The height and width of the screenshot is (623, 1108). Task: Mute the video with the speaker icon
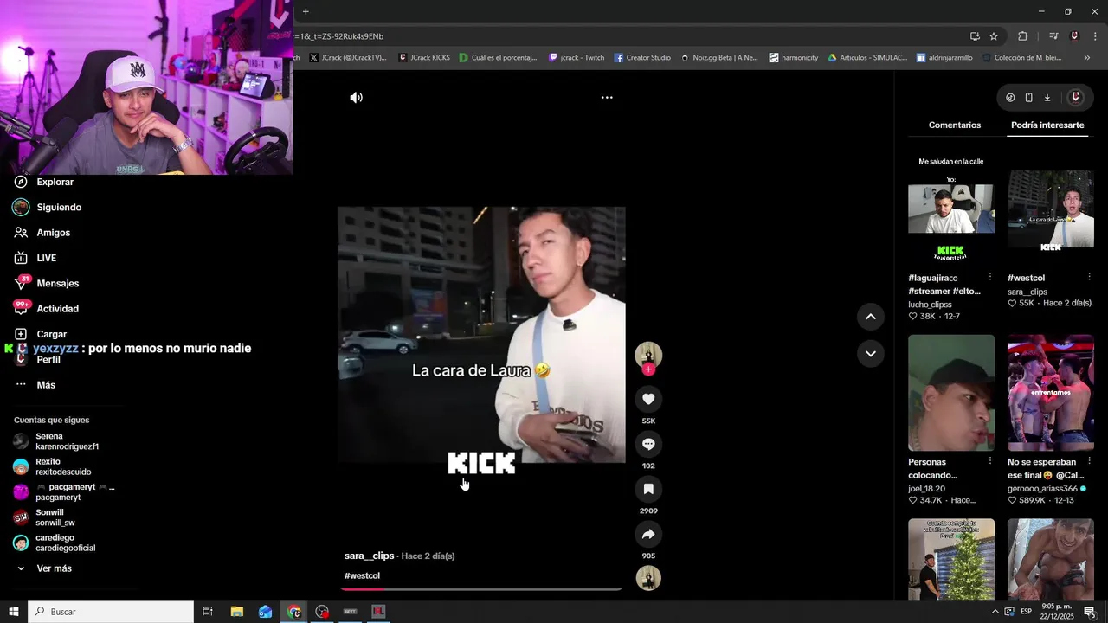[x=356, y=98]
